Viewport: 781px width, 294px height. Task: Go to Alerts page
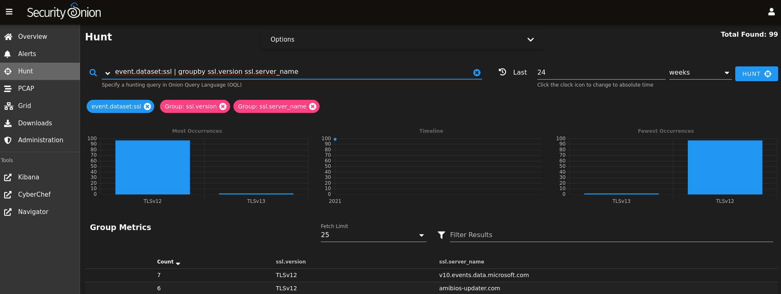40,54
